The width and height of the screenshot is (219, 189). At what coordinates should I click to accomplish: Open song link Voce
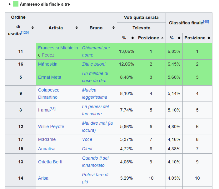click(87, 139)
